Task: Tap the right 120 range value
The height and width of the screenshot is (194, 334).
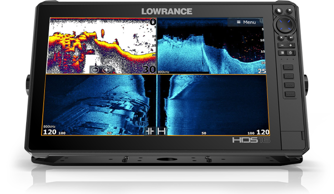Action: 263,132
